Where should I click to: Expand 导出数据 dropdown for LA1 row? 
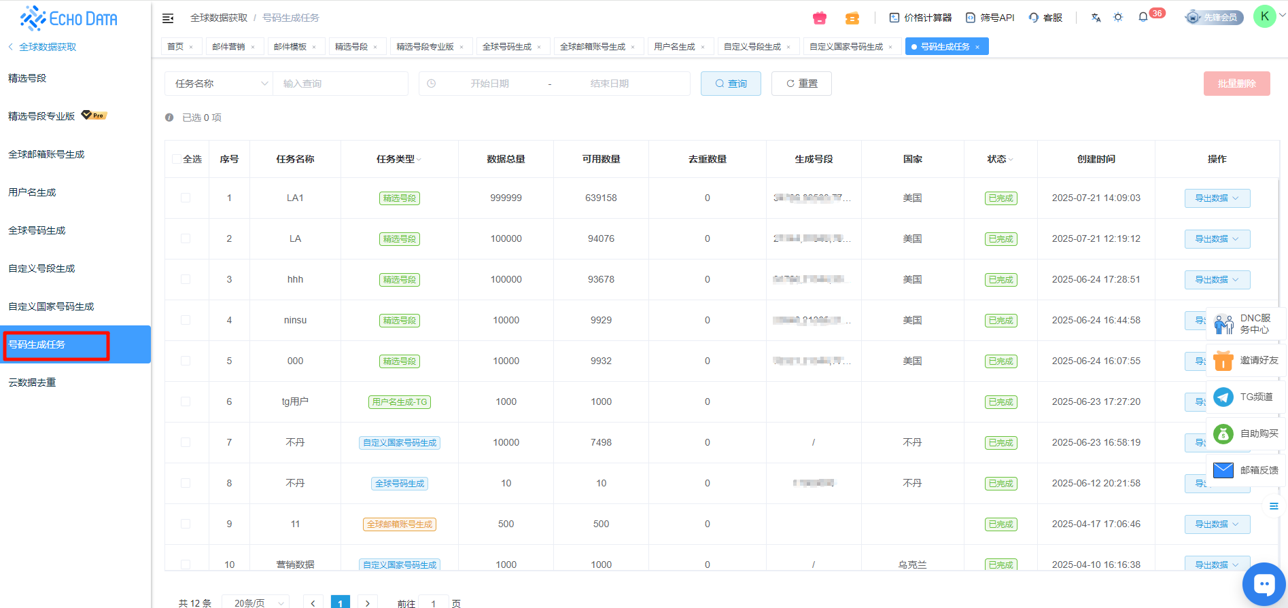click(1217, 198)
